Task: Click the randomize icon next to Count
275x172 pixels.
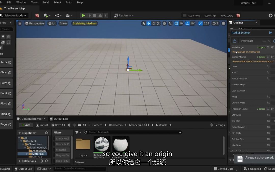Action: coord(268,67)
